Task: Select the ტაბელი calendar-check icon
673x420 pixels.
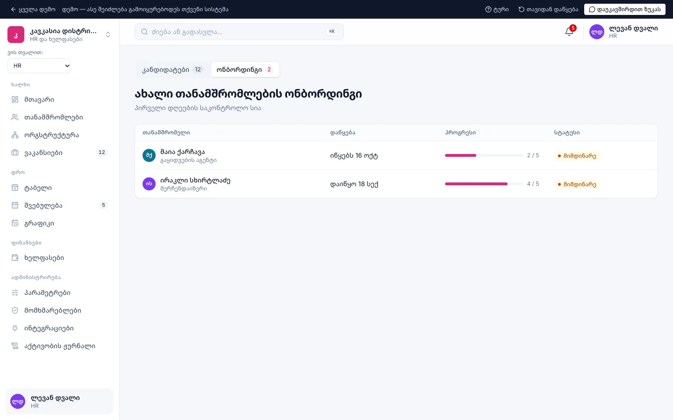Action: (x=15, y=188)
